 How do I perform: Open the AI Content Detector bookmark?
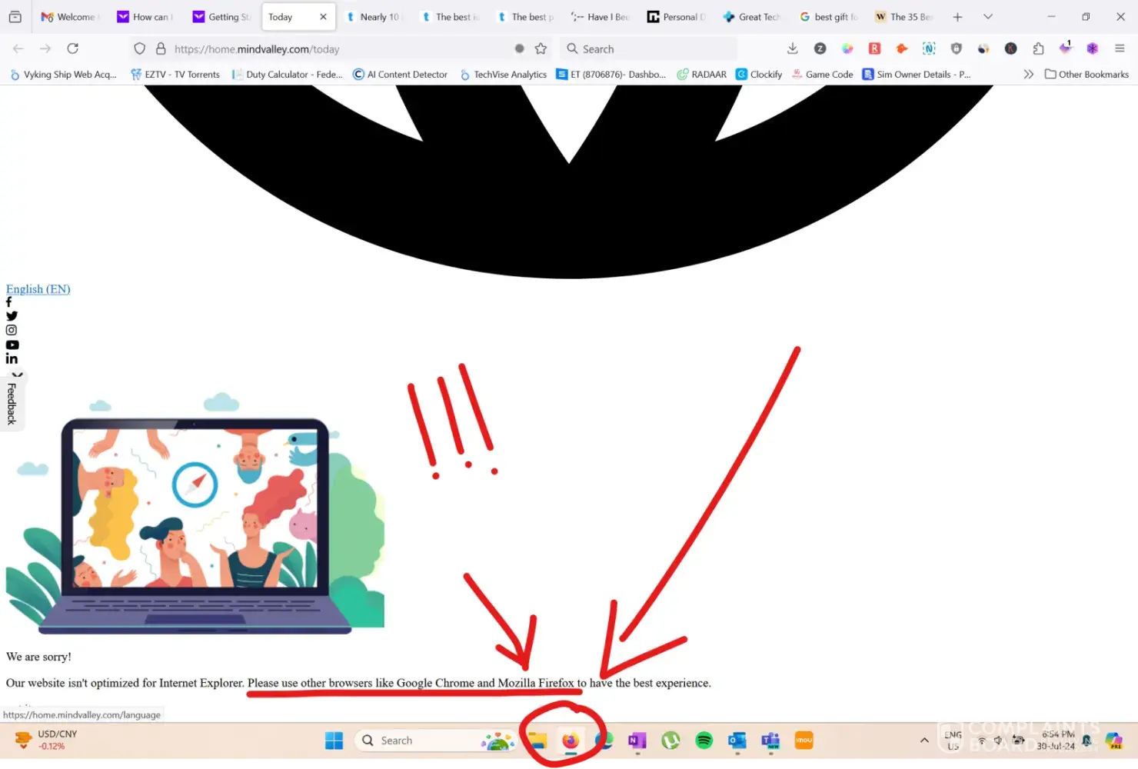click(400, 75)
